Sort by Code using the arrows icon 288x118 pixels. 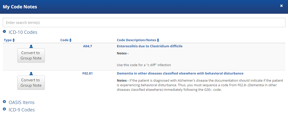(x=71, y=40)
